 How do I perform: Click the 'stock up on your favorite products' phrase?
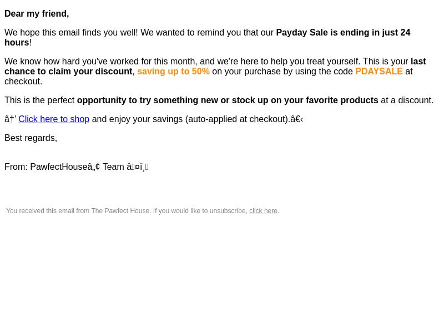(305, 100)
